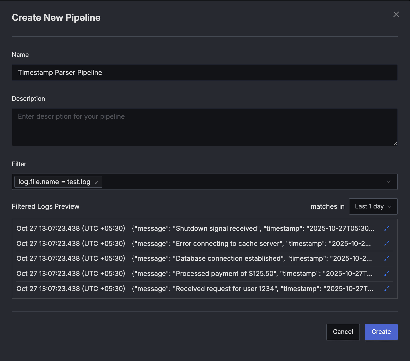The height and width of the screenshot is (361, 410).
Task: Click the Create button
Action: (x=381, y=332)
